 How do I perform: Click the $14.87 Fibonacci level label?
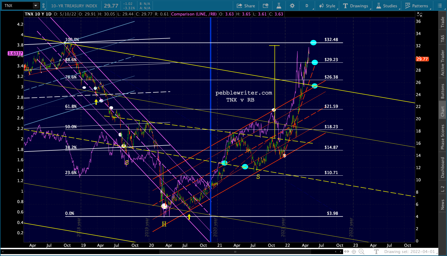click(x=331, y=147)
